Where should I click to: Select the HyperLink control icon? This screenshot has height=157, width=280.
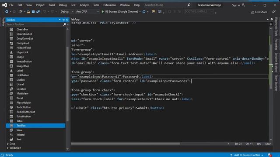(x=11, y=52)
